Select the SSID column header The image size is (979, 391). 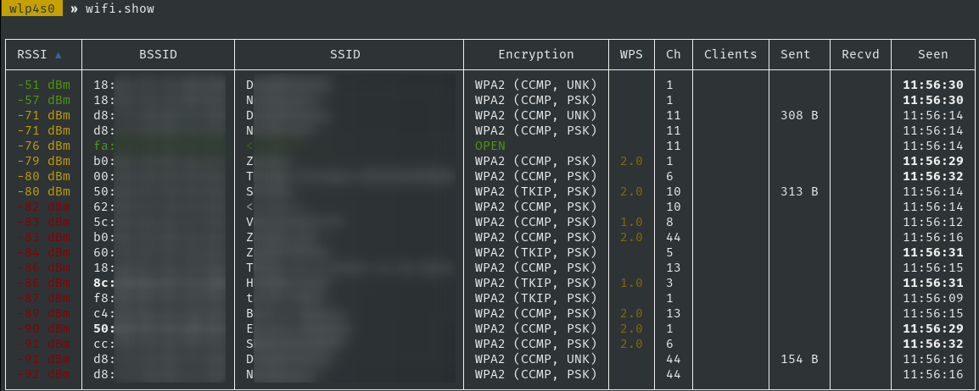click(345, 54)
